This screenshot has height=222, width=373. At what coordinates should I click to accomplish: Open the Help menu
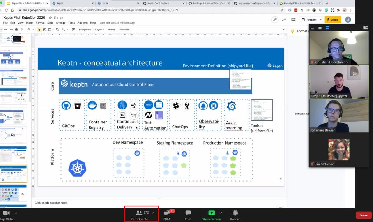click(93, 23)
